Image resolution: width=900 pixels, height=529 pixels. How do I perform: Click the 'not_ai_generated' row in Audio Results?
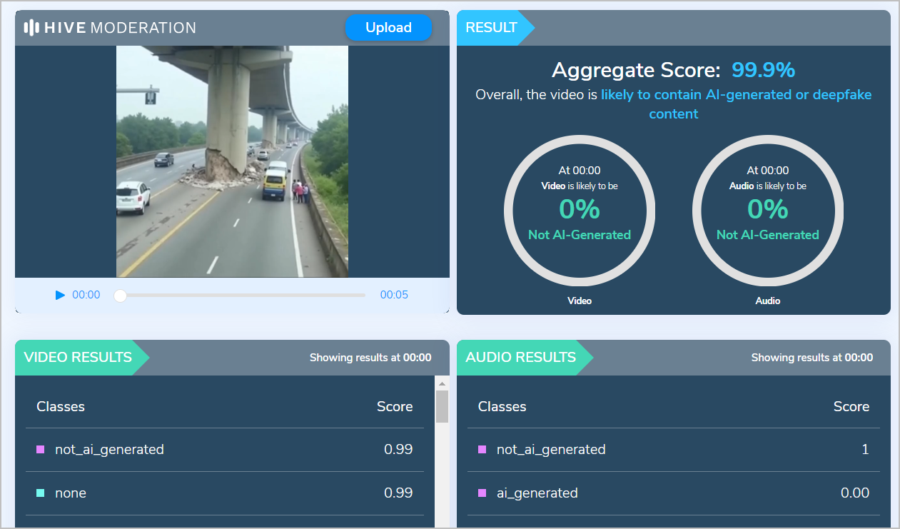[674, 450]
